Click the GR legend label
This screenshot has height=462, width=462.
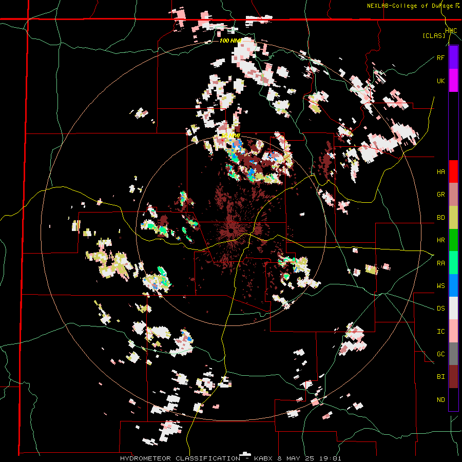pyautogui.click(x=440, y=195)
